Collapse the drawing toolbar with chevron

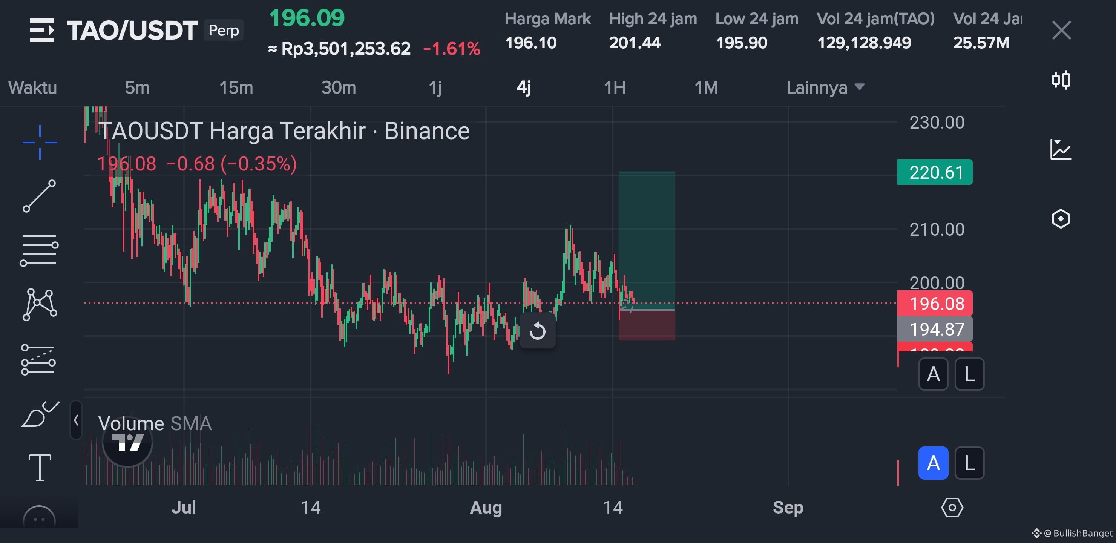tap(76, 420)
